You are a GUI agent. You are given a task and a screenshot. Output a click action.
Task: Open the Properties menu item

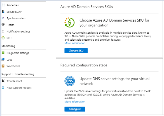tap(12, 5)
